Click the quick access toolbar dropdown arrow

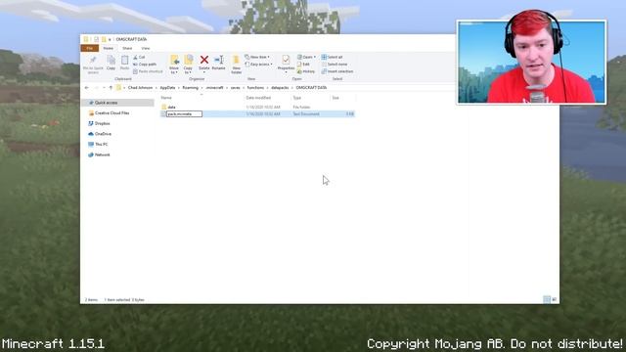click(110, 39)
